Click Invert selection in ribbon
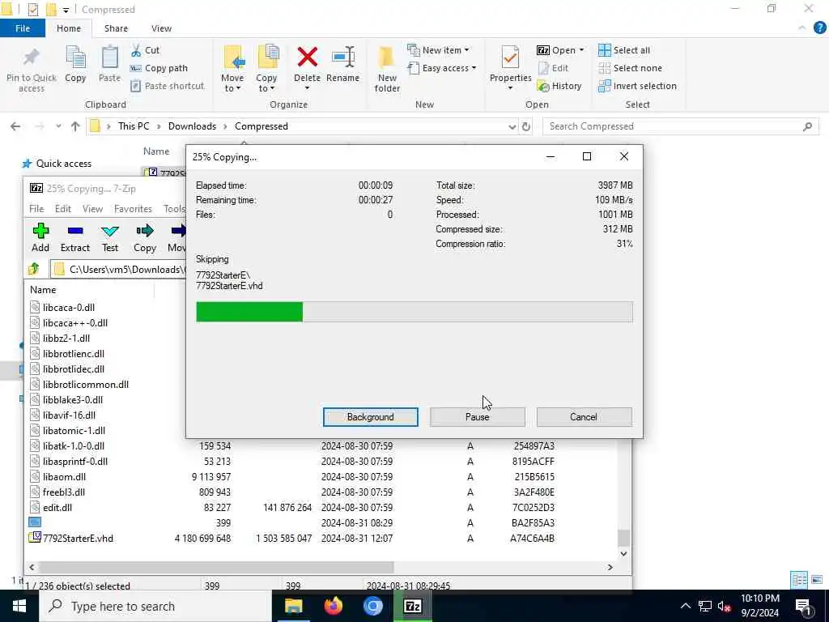The width and height of the screenshot is (829, 622). [x=637, y=86]
